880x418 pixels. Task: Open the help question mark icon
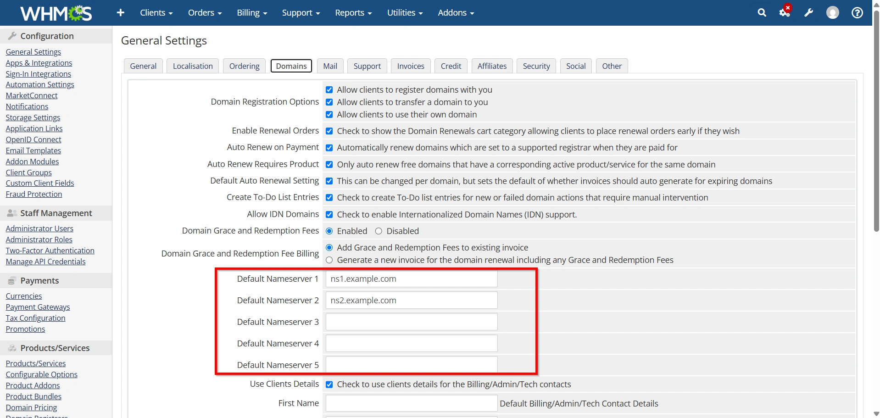point(857,13)
